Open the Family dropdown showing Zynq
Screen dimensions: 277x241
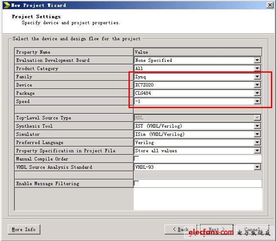tap(257, 77)
